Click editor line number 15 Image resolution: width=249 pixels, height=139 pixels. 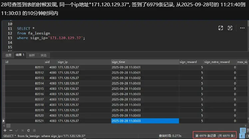coord(10,47)
